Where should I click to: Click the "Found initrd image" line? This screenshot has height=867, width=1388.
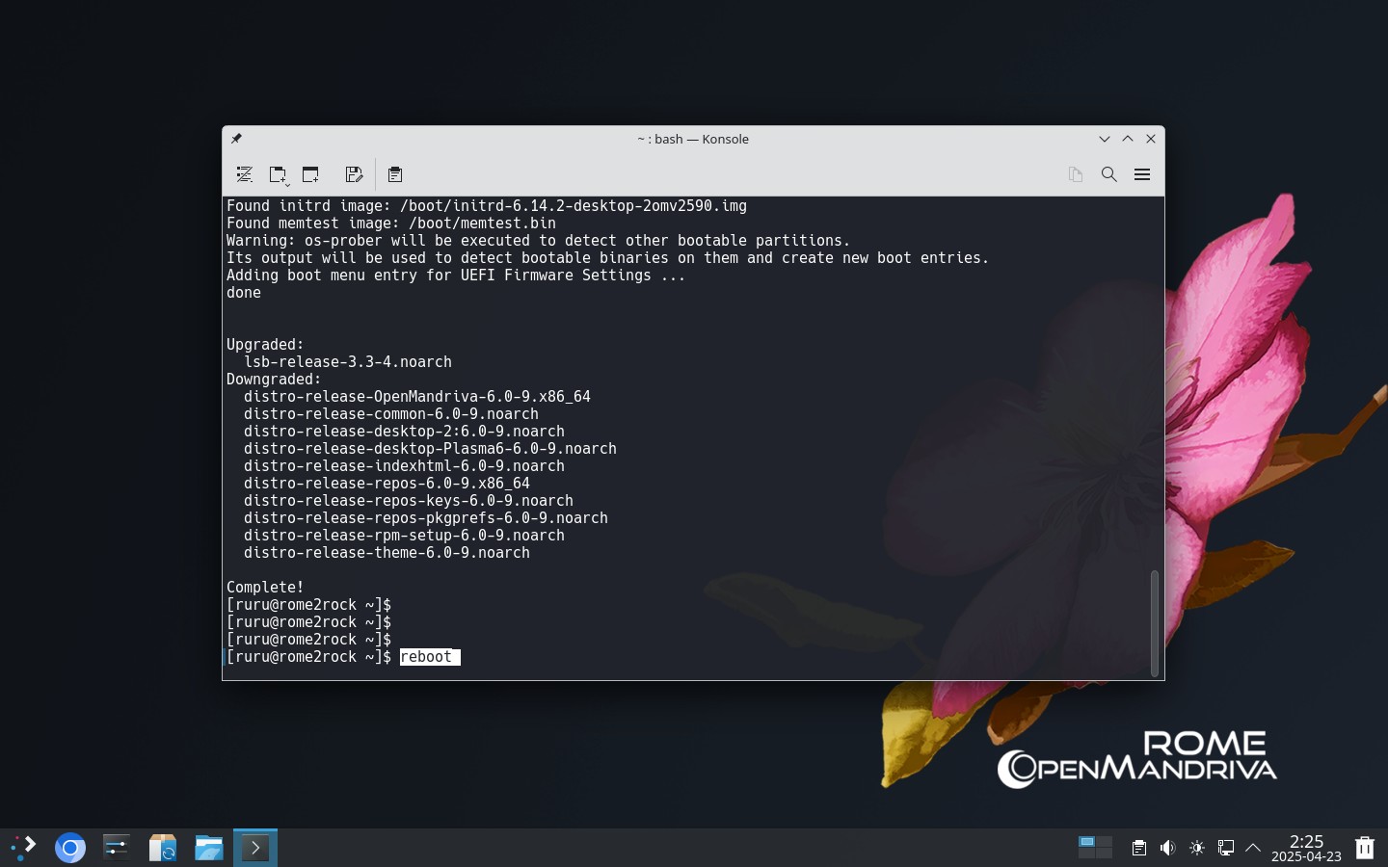pyautogui.click(x=487, y=206)
